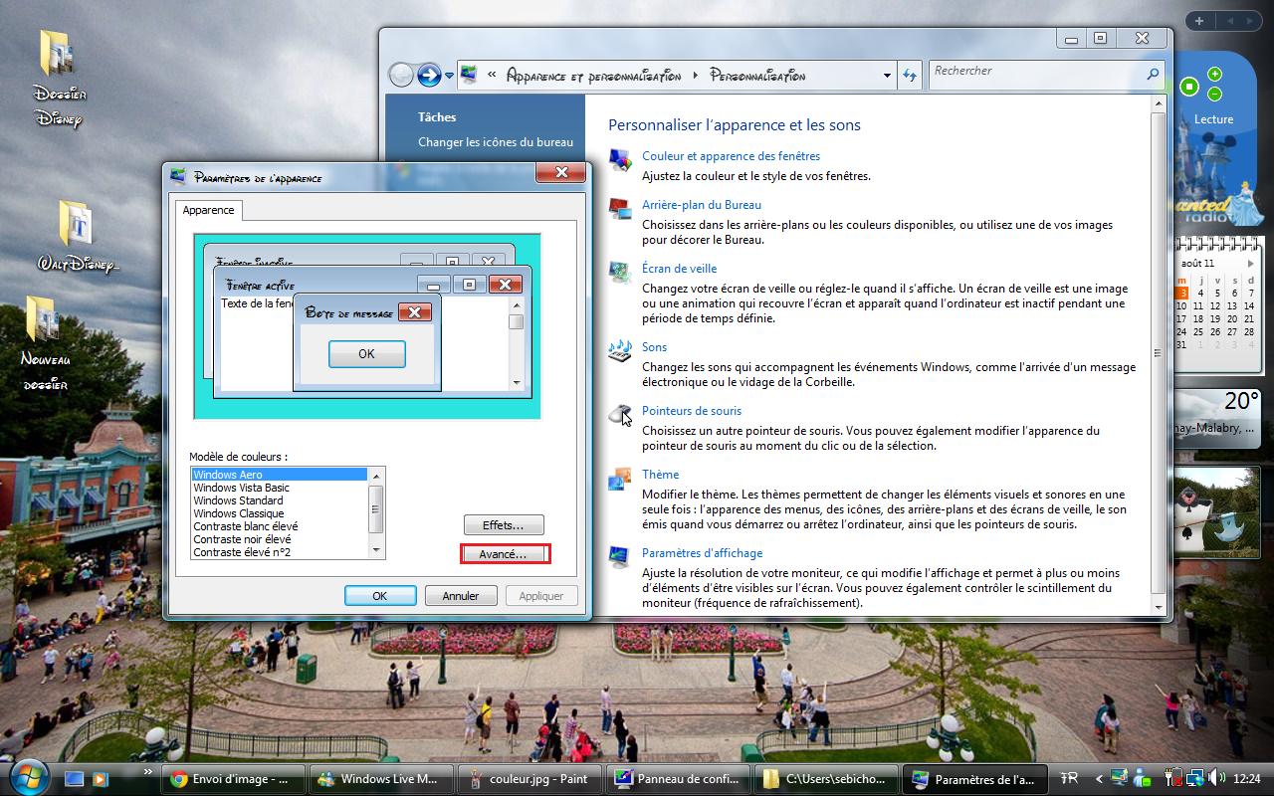Image resolution: width=1274 pixels, height=796 pixels.
Task: Switch to Panneau de configuration taskbar button
Action: (677, 779)
